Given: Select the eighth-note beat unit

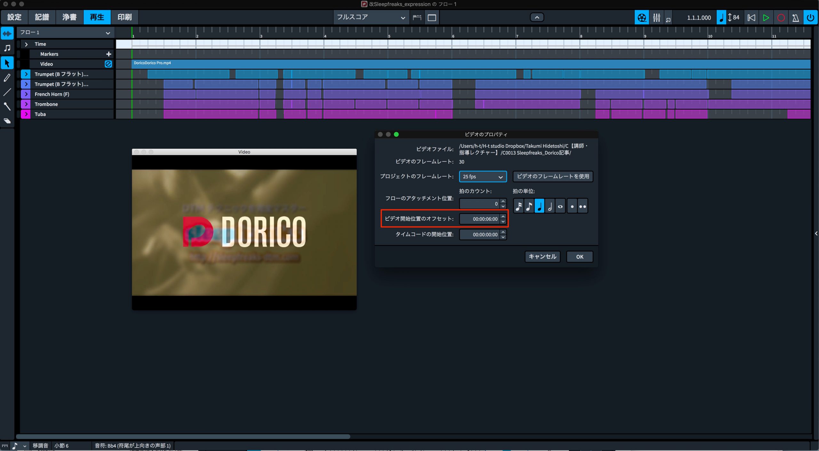Looking at the screenshot, I should tap(529, 206).
